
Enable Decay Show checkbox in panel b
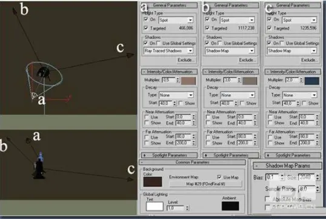[x=242, y=103]
